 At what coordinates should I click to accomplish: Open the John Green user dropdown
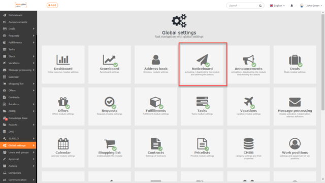pos(314,6)
